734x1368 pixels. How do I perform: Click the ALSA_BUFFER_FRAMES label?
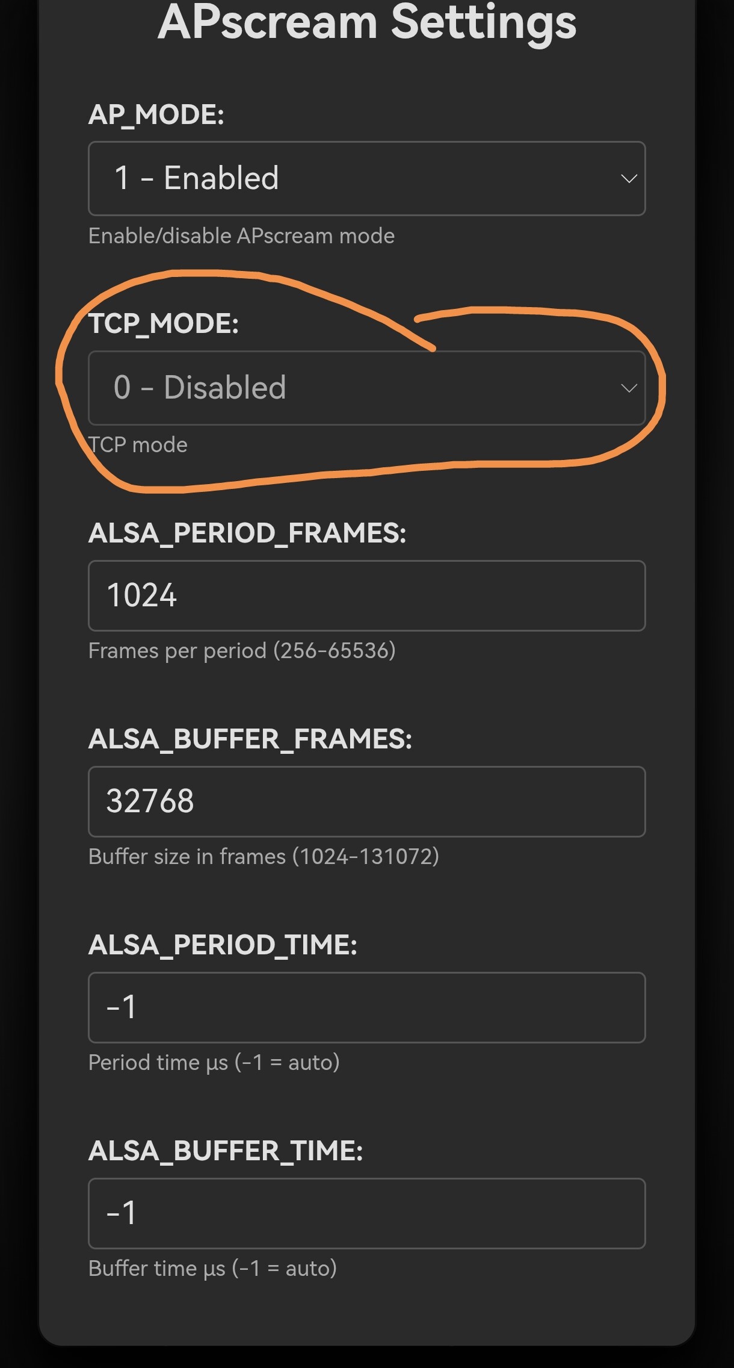click(250, 739)
